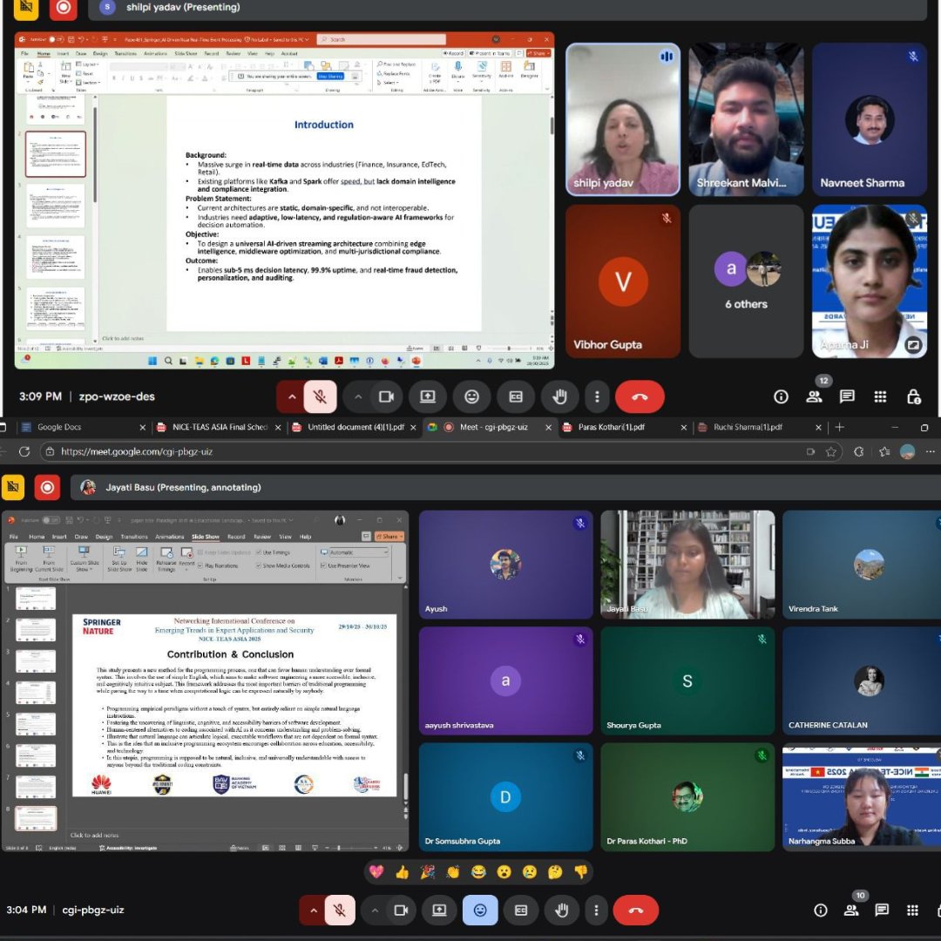This screenshot has height=941, width=941.
Task: Unmute microphone in zpo-wzoe-des meeting
Action: click(320, 396)
